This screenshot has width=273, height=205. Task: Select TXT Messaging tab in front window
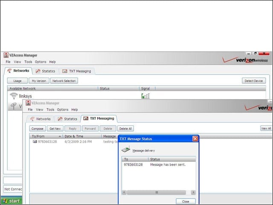(x=99, y=119)
